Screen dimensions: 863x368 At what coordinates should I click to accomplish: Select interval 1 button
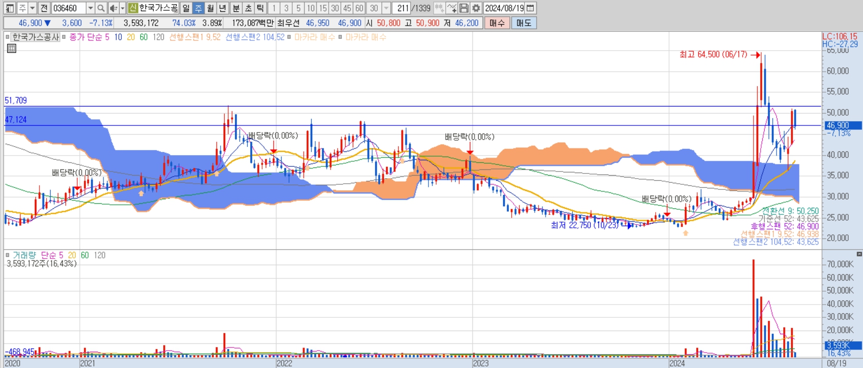click(274, 8)
